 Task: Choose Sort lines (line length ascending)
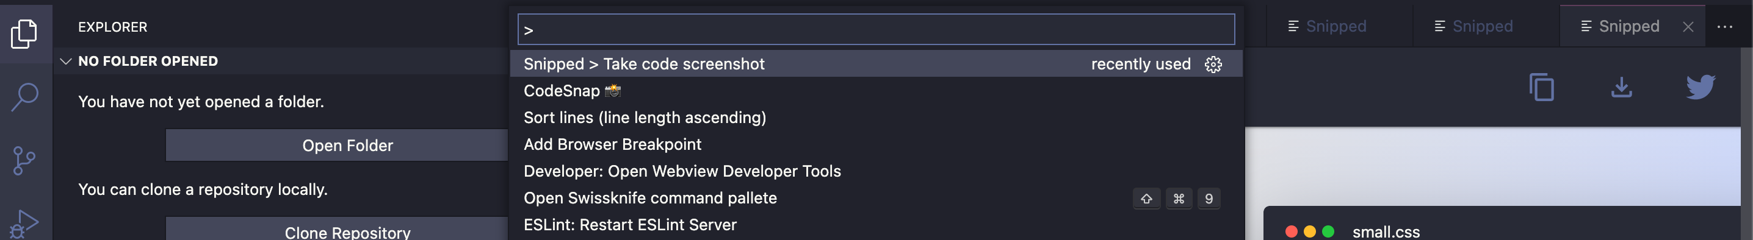[876, 118]
